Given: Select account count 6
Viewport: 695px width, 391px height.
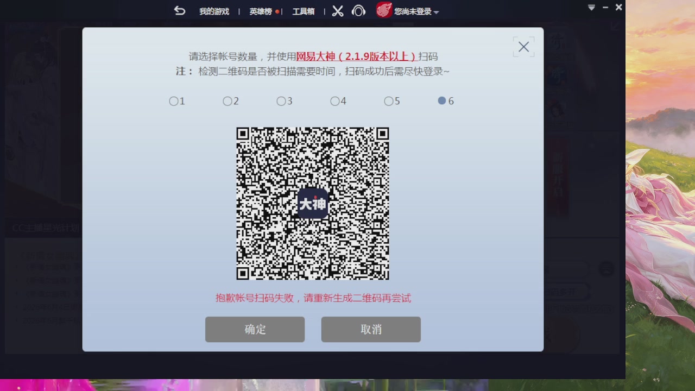Looking at the screenshot, I should click(446, 101).
